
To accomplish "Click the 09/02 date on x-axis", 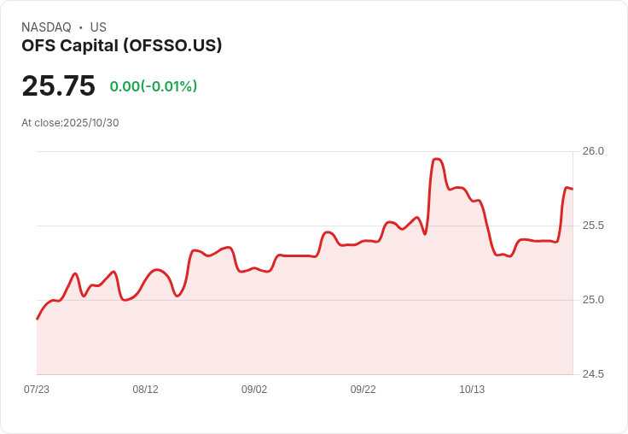I will [254, 390].
